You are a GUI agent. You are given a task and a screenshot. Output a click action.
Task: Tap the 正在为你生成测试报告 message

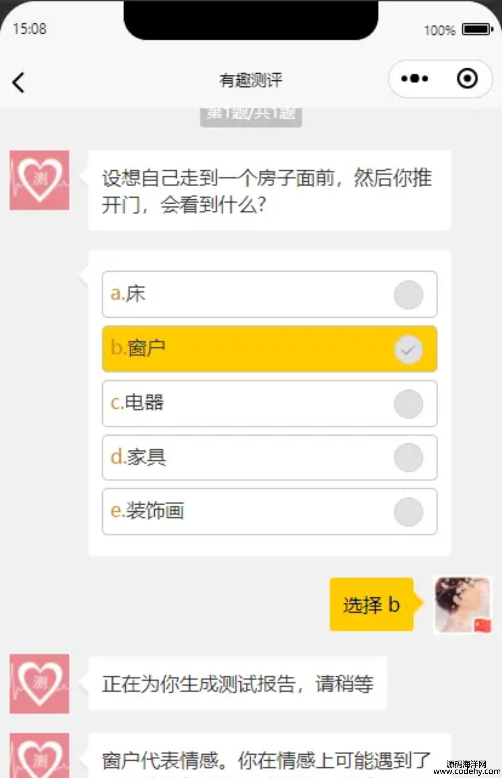238,684
